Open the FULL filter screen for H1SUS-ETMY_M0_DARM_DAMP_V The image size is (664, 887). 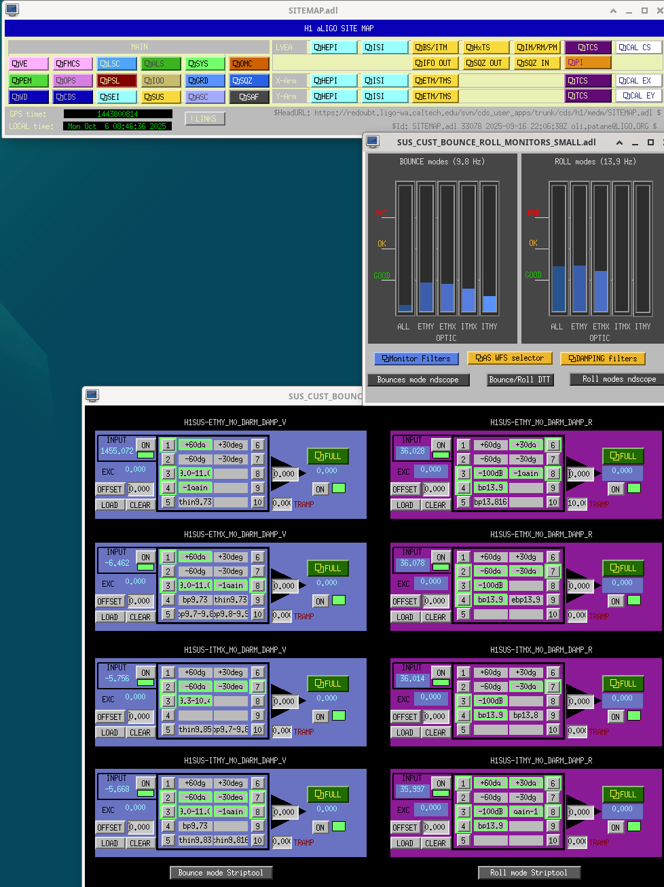coord(328,456)
